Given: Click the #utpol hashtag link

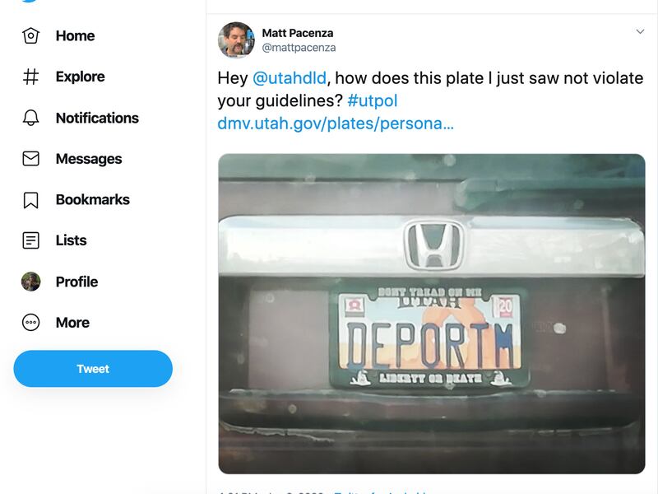Looking at the screenshot, I should [373, 101].
